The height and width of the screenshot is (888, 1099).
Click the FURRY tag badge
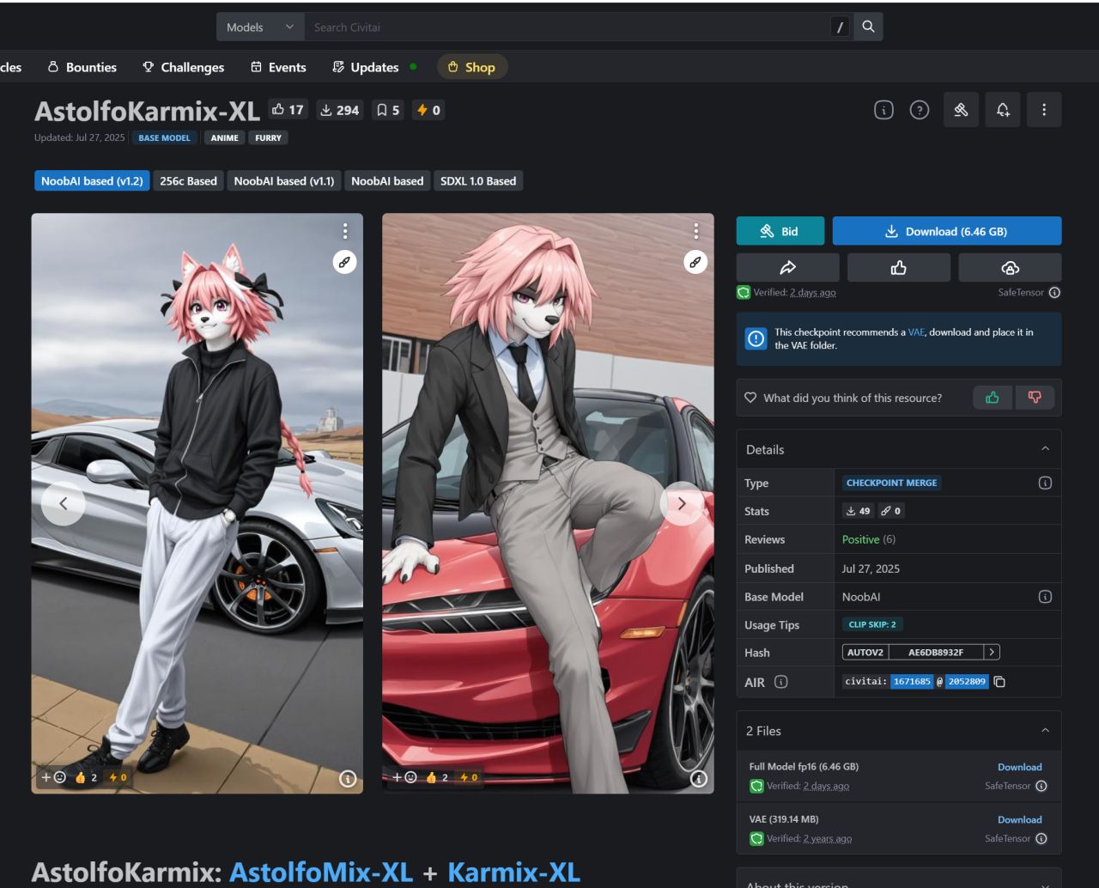tap(269, 137)
